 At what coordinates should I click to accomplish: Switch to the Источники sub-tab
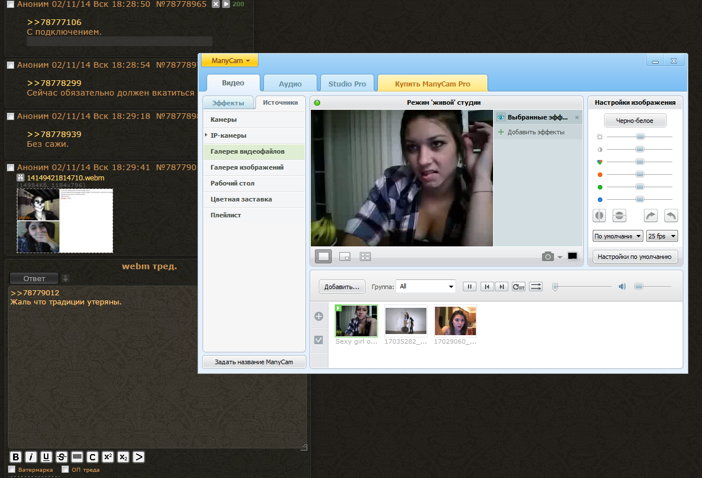click(280, 103)
